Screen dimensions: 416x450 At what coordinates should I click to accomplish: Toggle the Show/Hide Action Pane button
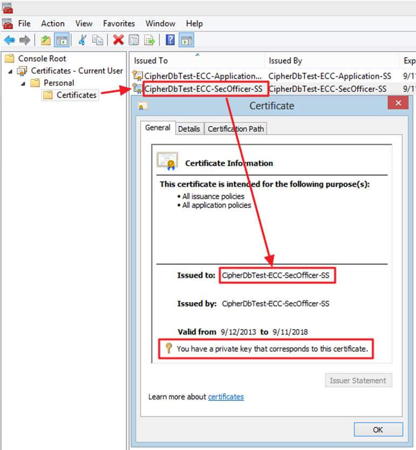(x=187, y=40)
